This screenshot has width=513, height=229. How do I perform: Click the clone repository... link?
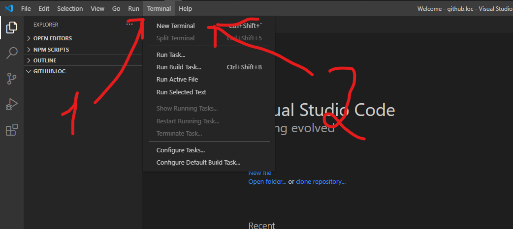tap(321, 182)
